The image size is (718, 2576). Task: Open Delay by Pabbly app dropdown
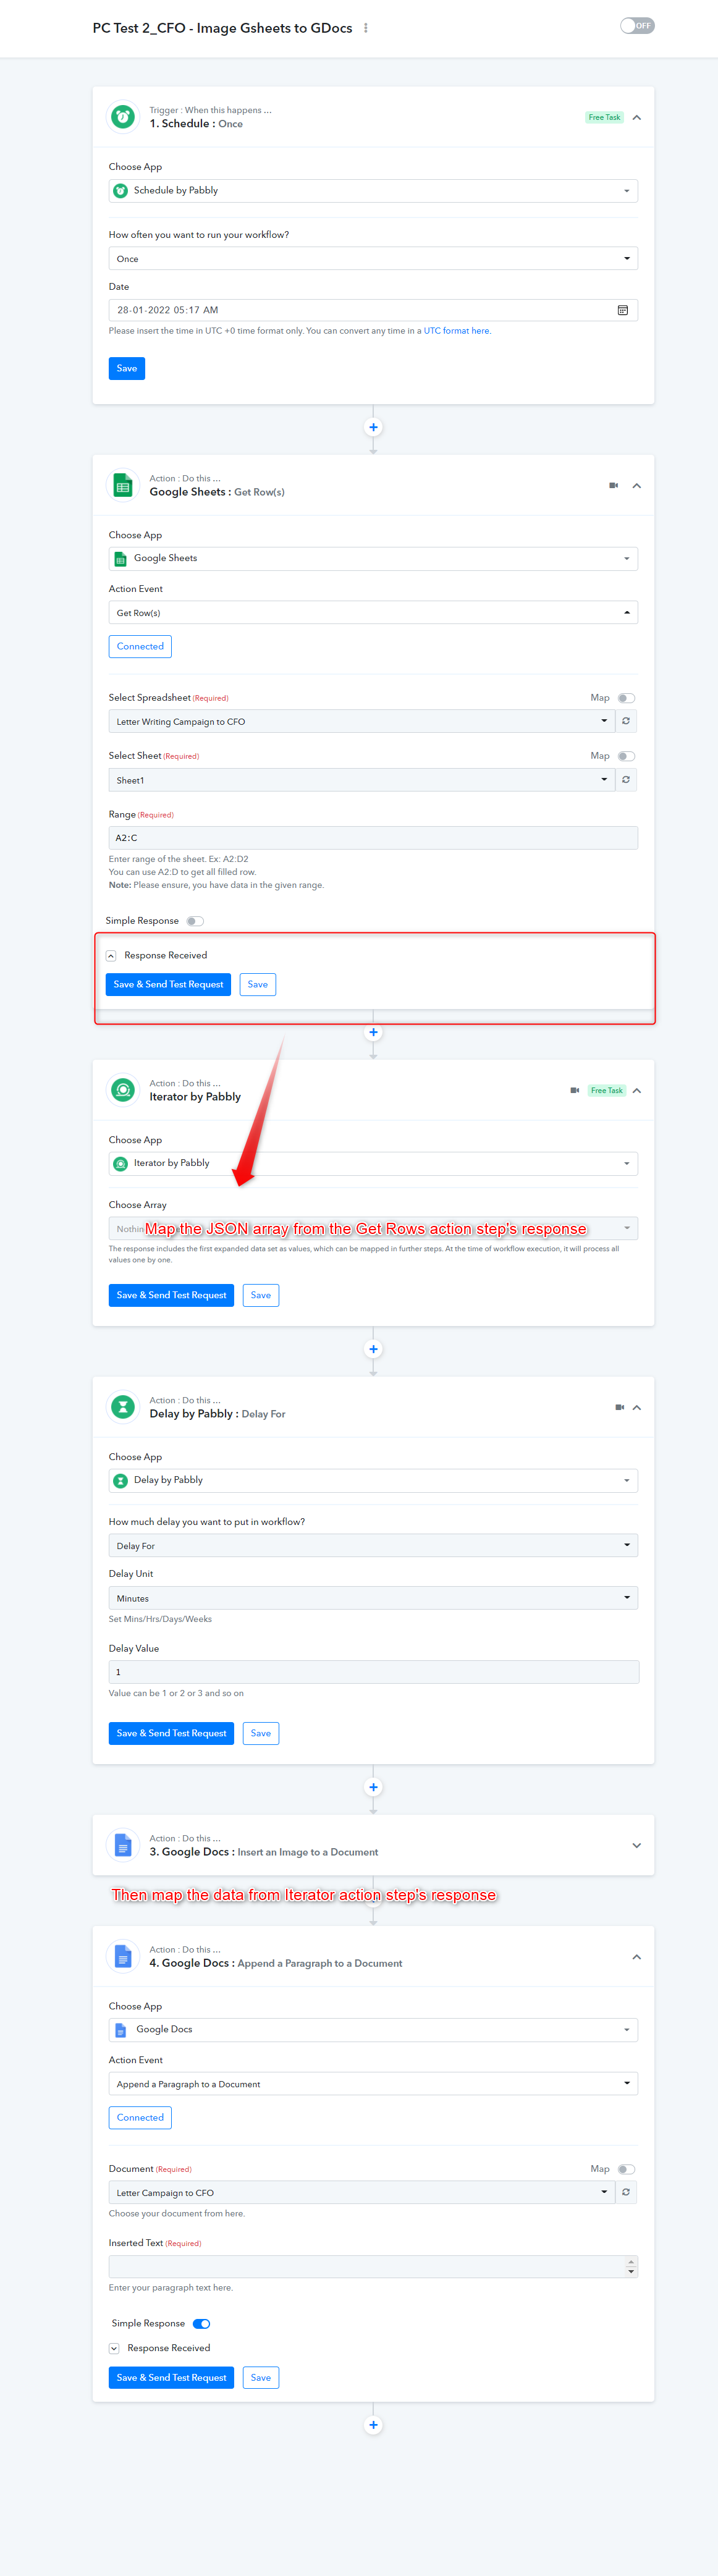coord(373,1481)
